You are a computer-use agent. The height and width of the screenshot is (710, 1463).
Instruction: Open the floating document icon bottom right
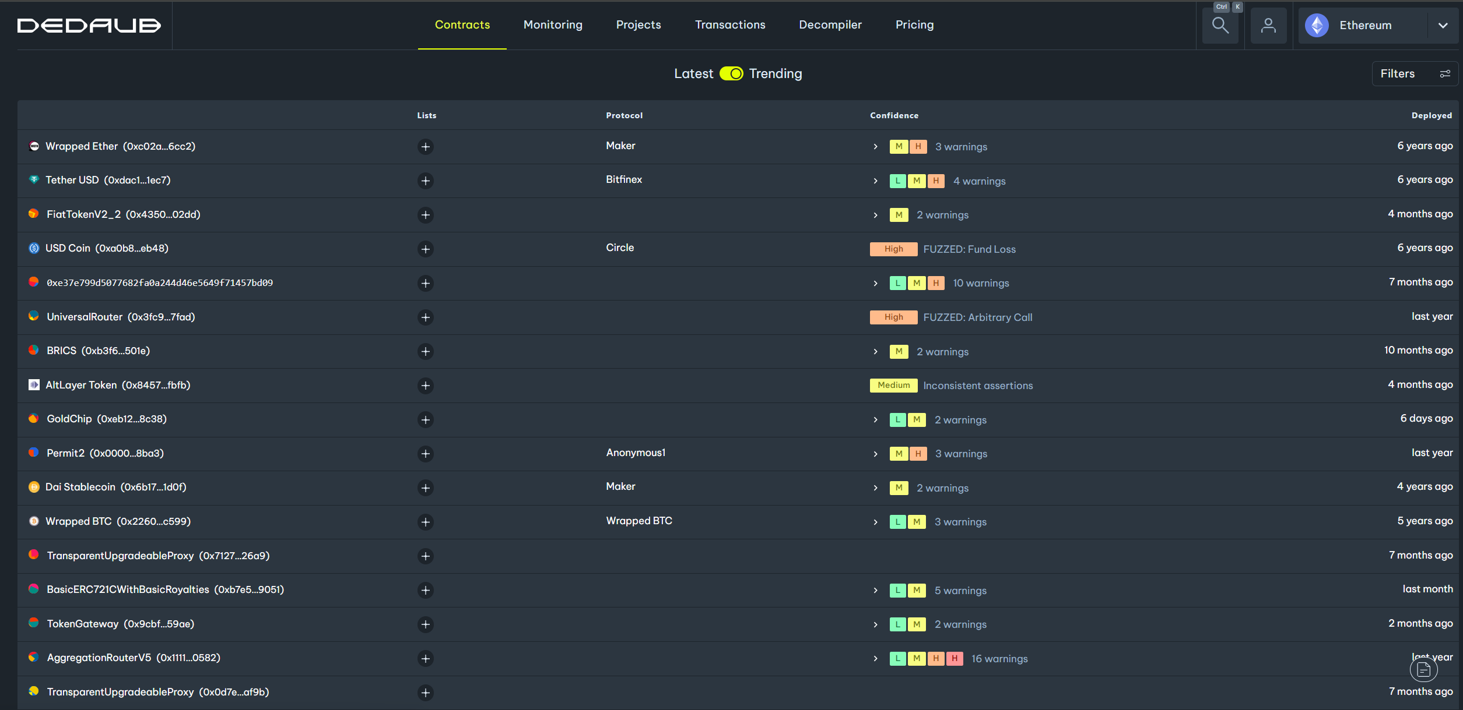[1423, 670]
